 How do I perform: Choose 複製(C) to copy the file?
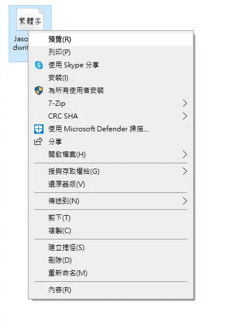pos(111,231)
